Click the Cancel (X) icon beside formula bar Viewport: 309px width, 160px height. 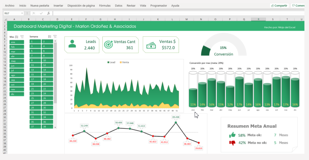33,13
